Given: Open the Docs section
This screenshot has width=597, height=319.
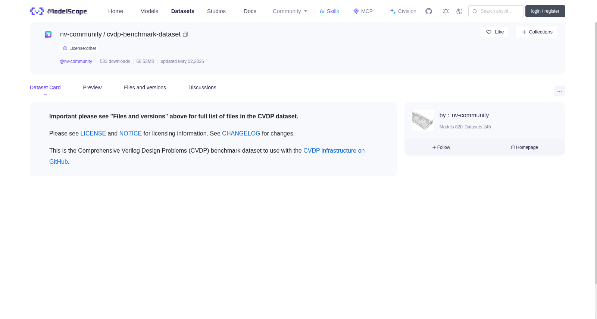Looking at the screenshot, I should [250, 11].
